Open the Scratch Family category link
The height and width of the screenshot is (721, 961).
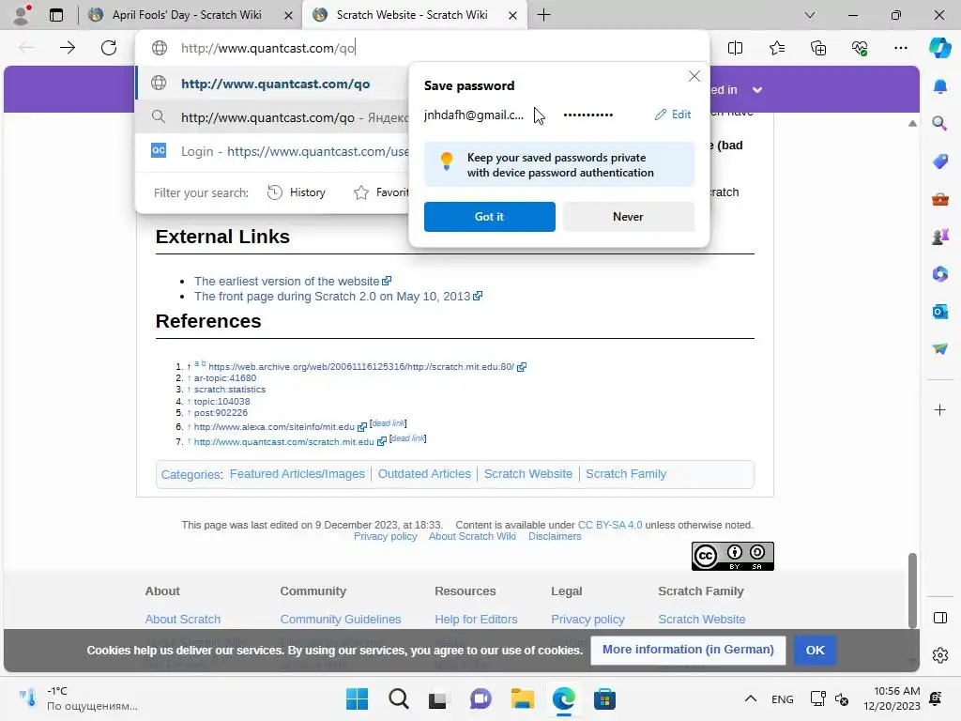click(626, 474)
